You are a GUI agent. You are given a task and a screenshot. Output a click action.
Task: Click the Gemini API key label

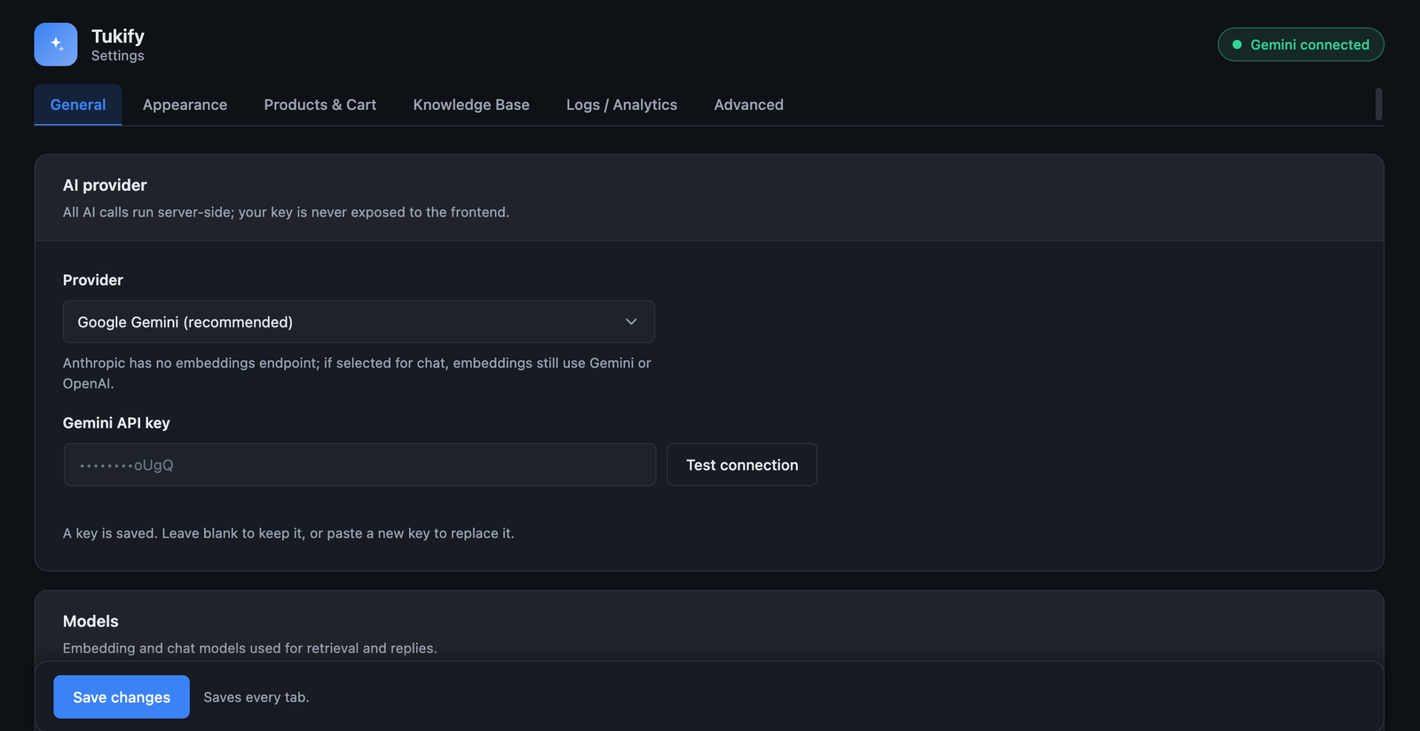tap(116, 423)
